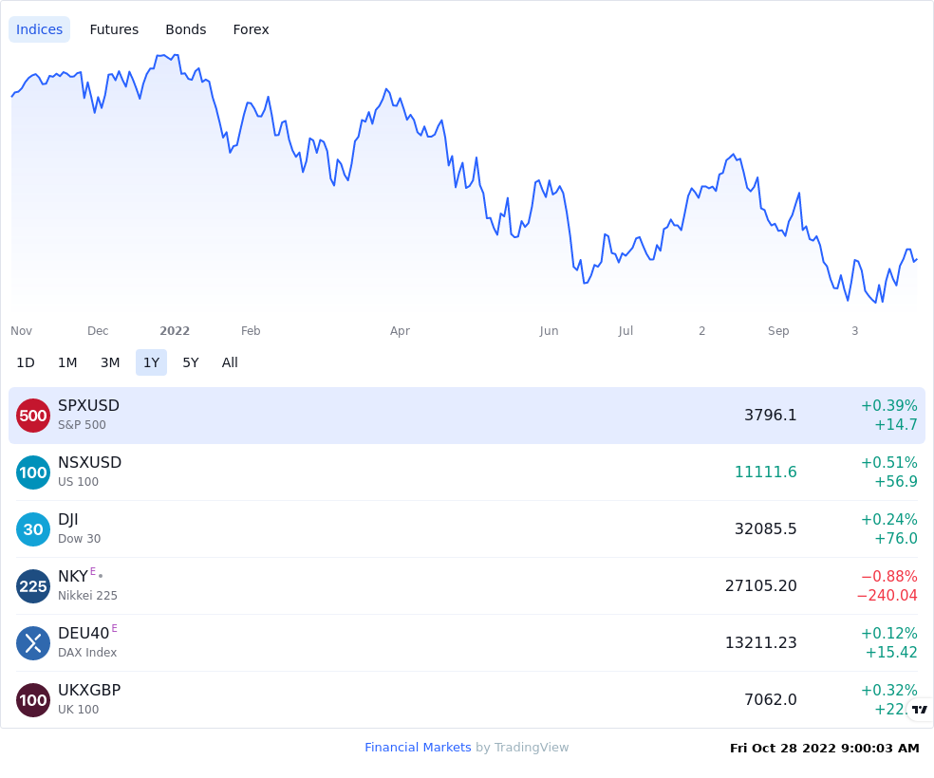Click the +0.51% change value
This screenshot has width=934, height=778.
point(888,462)
